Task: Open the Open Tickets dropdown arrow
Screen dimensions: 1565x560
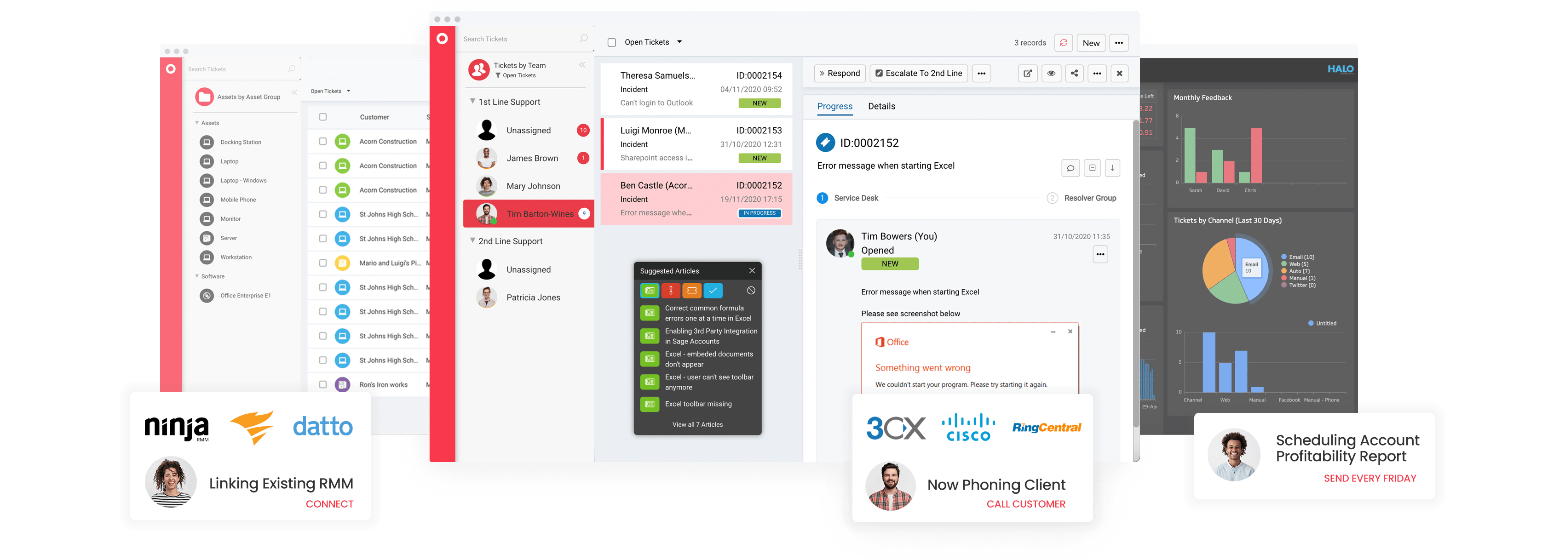Action: [x=679, y=42]
